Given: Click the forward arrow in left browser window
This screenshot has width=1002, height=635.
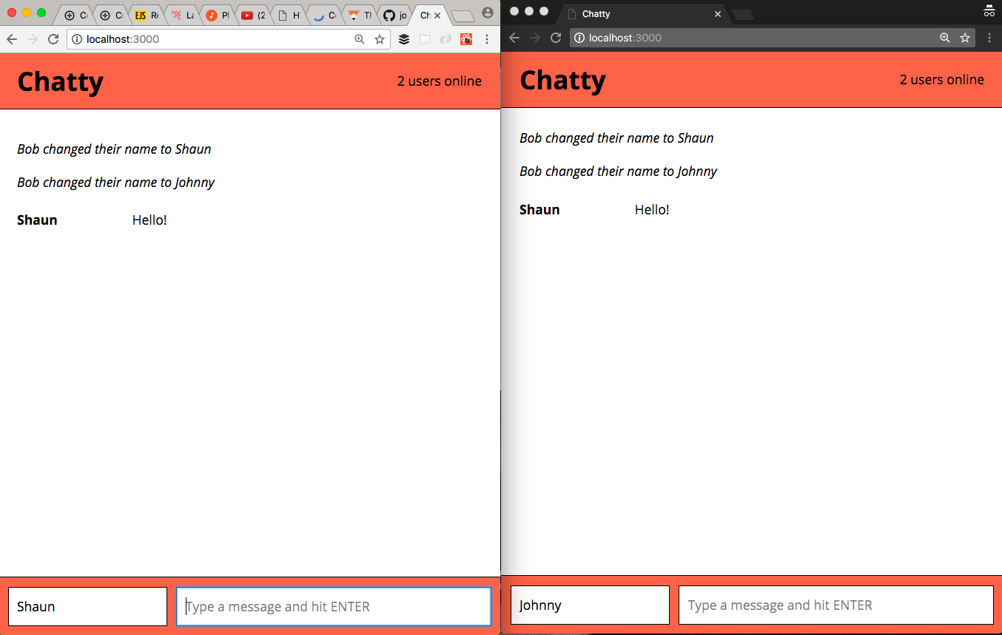Looking at the screenshot, I should tap(32, 39).
